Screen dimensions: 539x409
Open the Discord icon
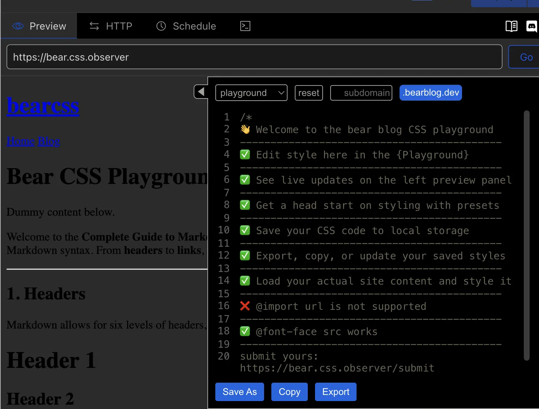coord(532,26)
